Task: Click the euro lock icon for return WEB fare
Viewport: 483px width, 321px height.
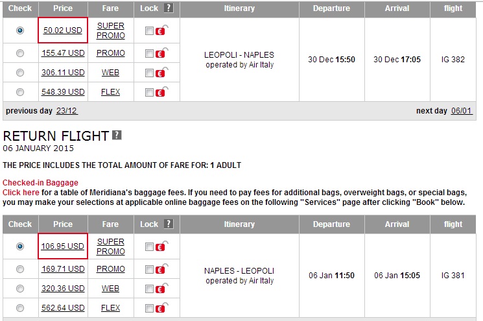Action: (x=160, y=289)
